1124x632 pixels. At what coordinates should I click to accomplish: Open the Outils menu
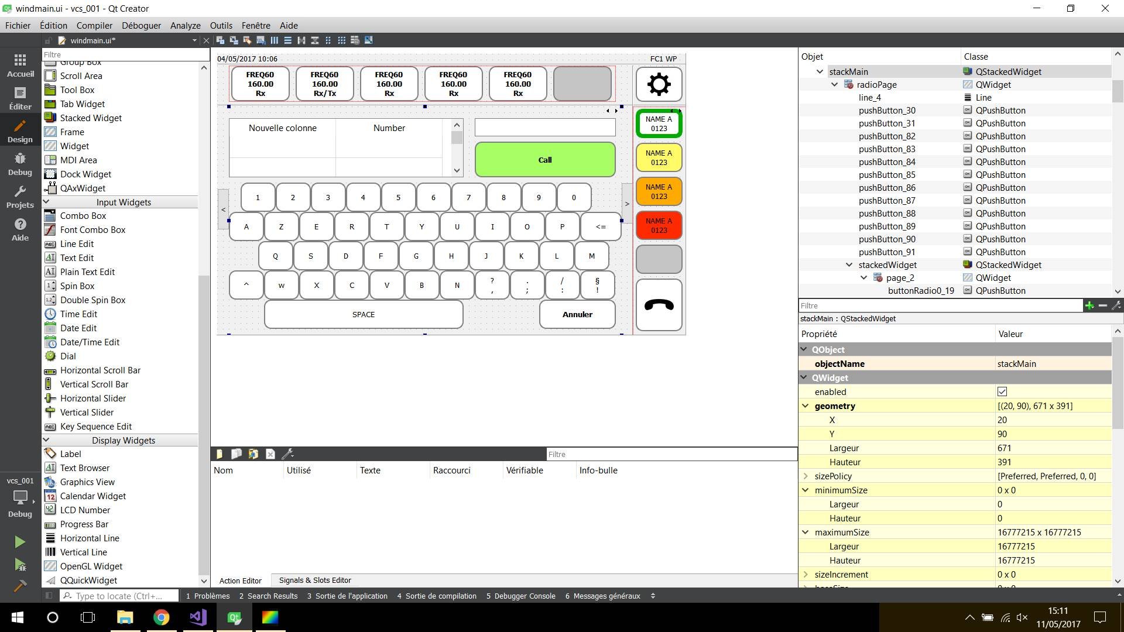pos(221,25)
